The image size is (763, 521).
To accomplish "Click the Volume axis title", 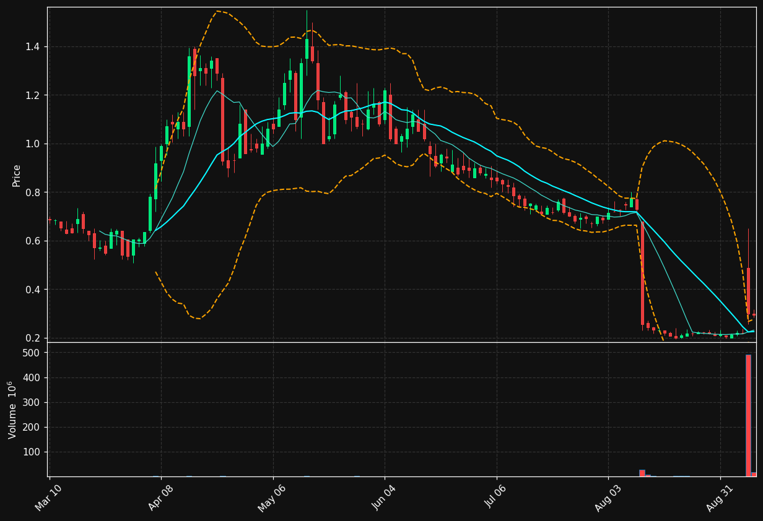I will coord(12,410).
